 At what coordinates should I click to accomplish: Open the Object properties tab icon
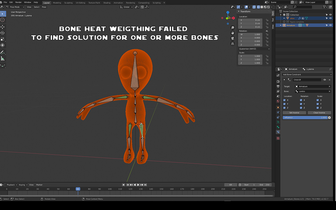(x=278, y=108)
